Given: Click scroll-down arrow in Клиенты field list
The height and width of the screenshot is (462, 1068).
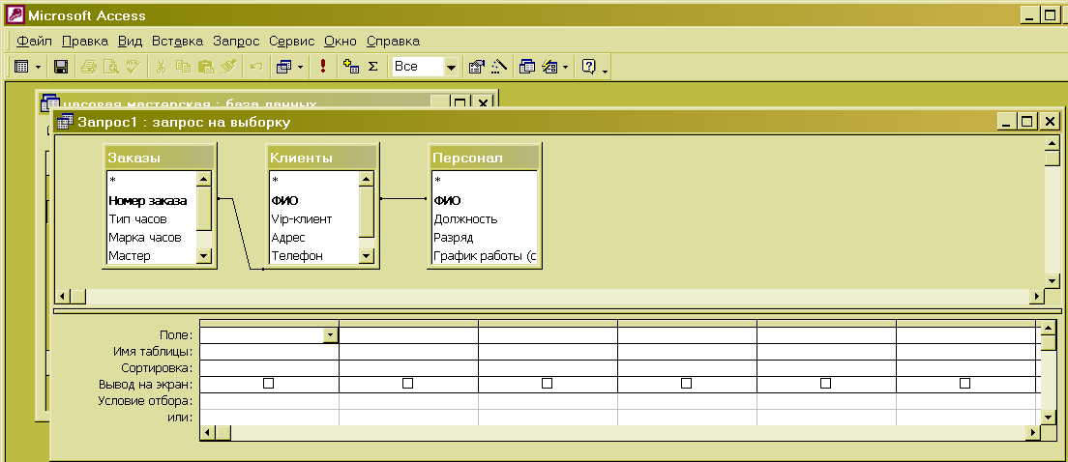Looking at the screenshot, I should tap(366, 256).
